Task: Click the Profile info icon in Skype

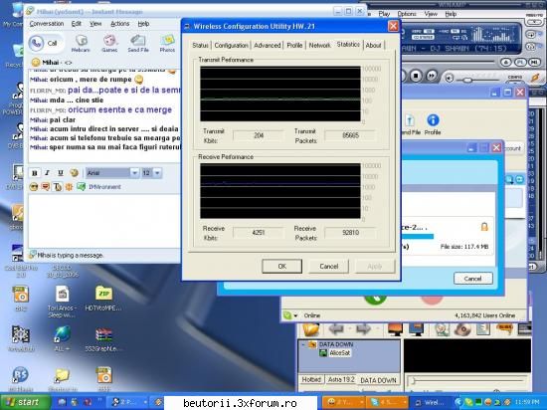Action: click(433, 124)
